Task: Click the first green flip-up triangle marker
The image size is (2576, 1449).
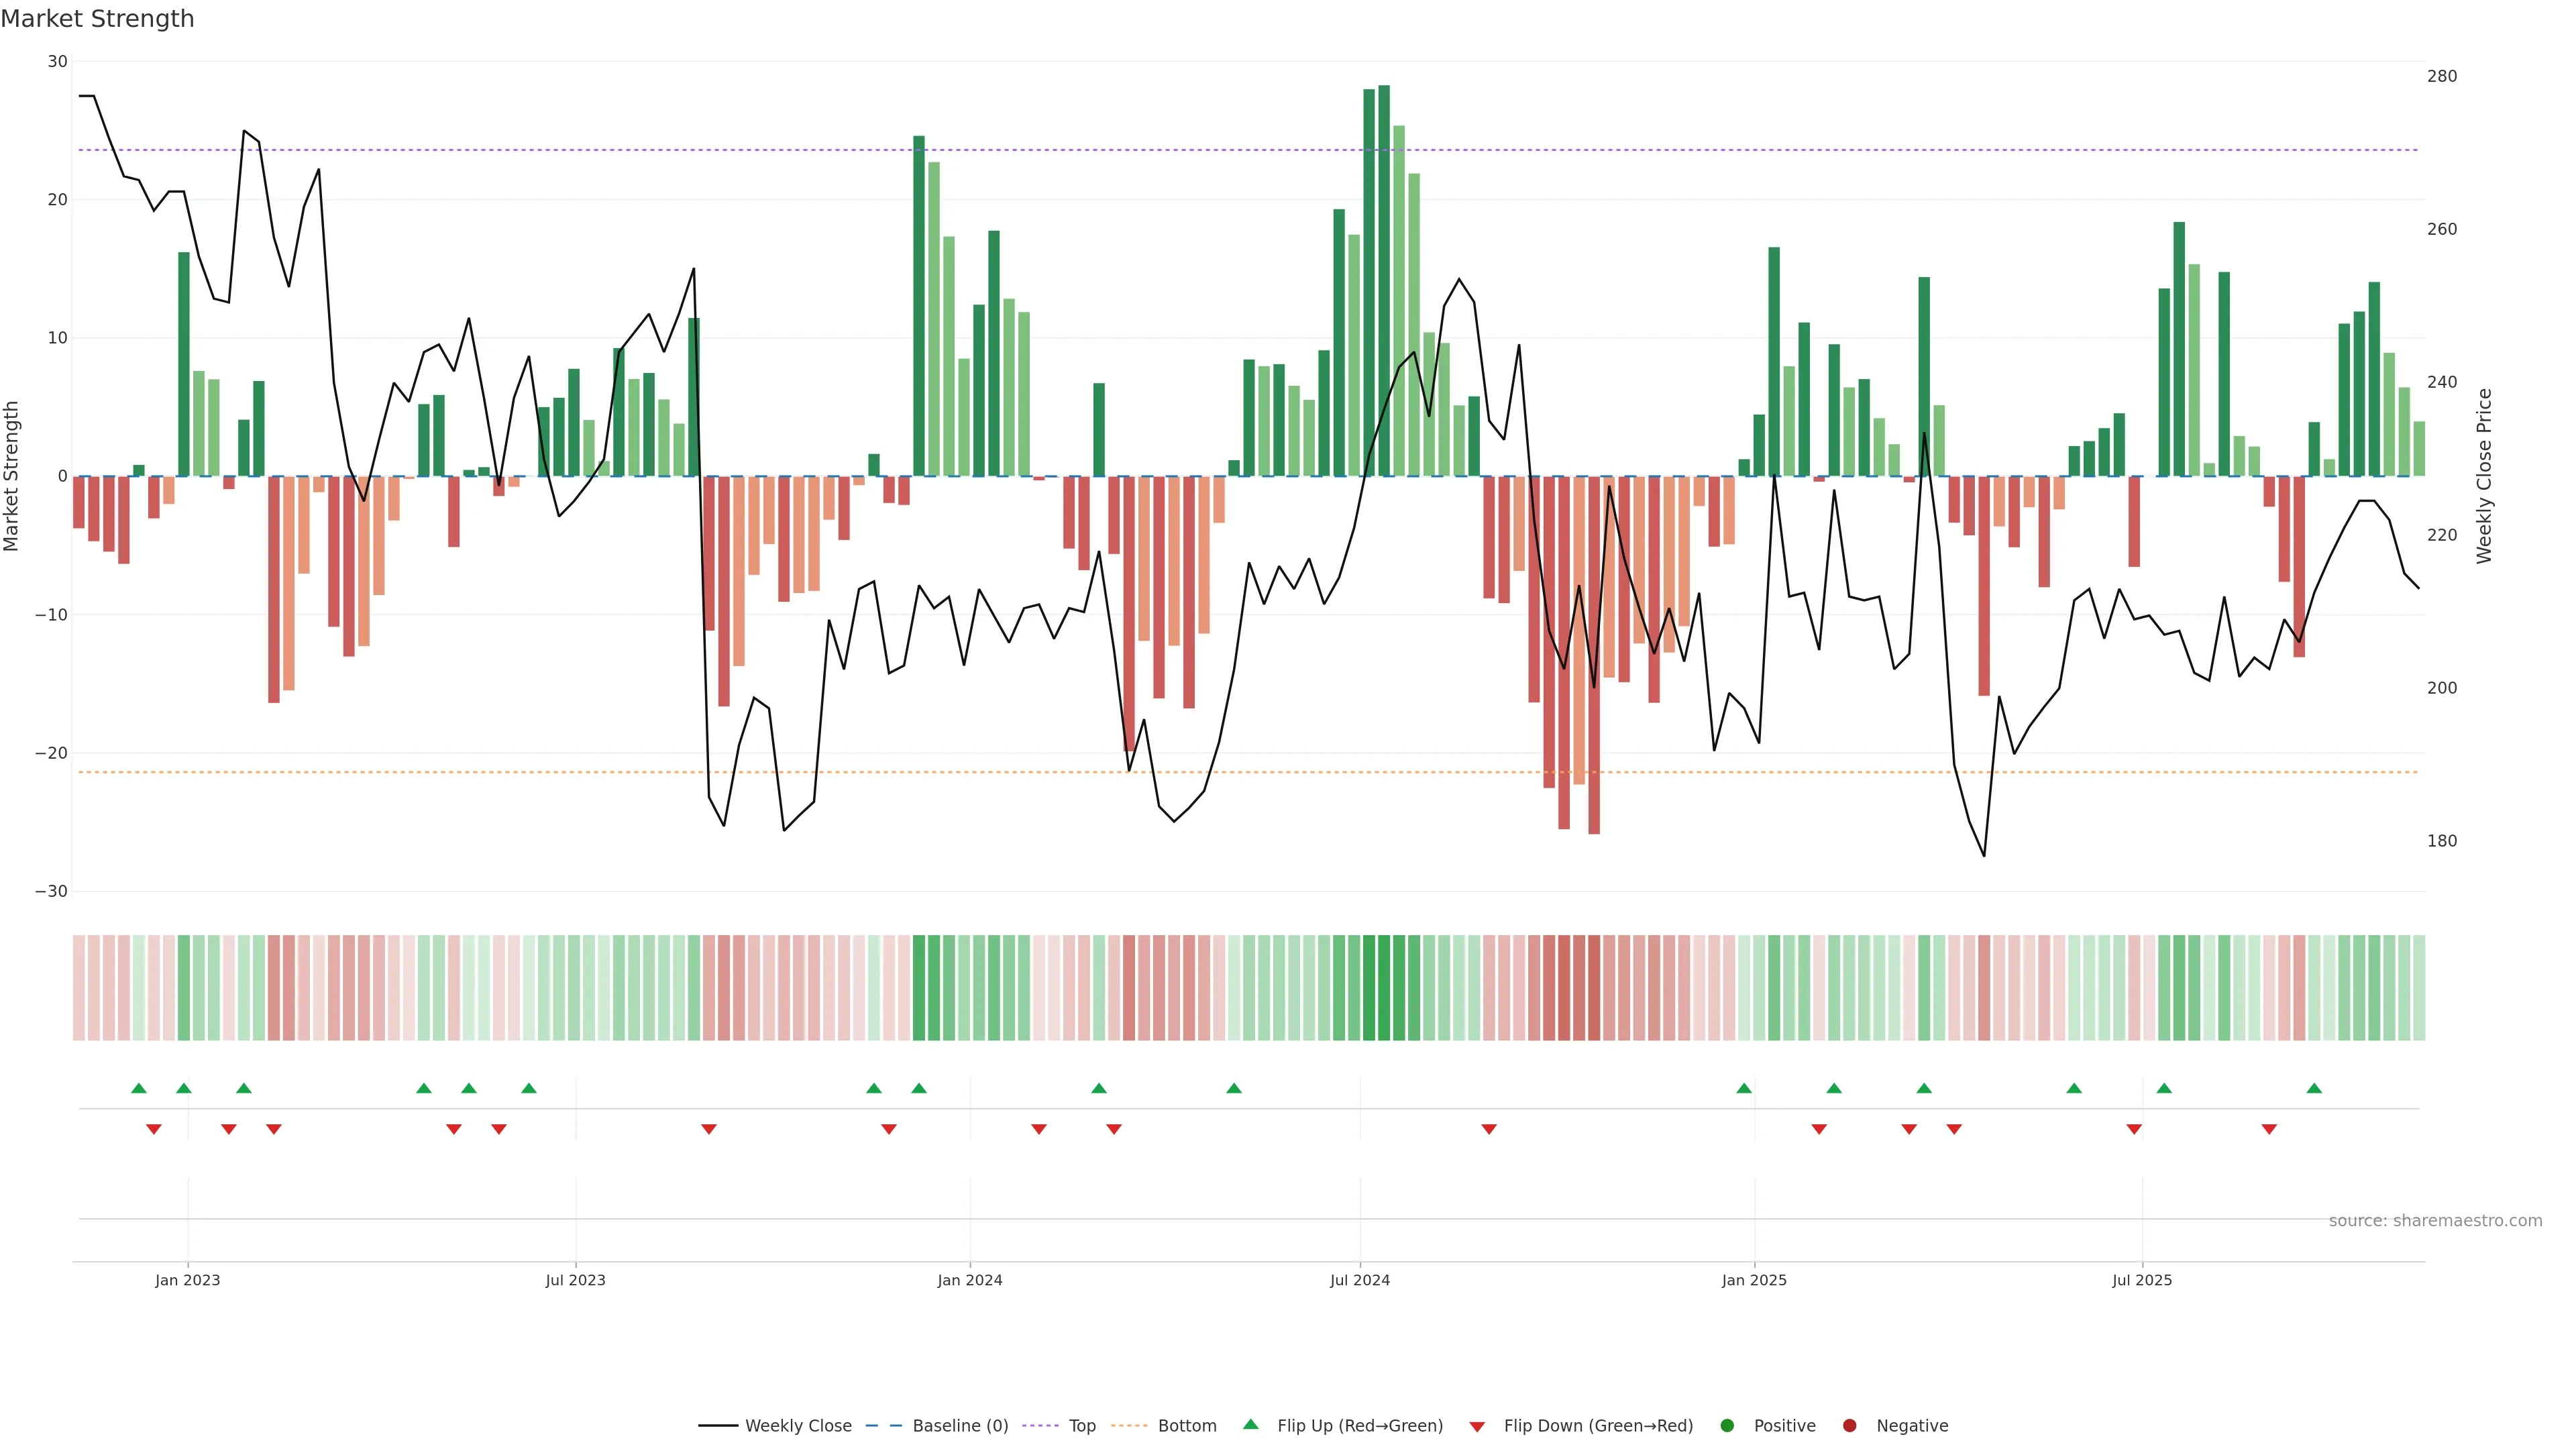Action: [139, 1088]
